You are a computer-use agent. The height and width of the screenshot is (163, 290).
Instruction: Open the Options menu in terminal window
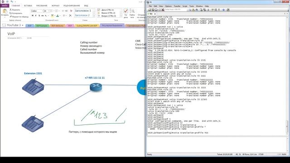pos(168,6)
